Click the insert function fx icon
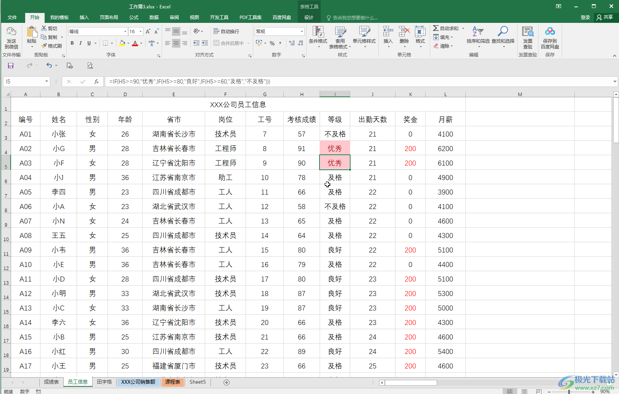 tap(96, 82)
